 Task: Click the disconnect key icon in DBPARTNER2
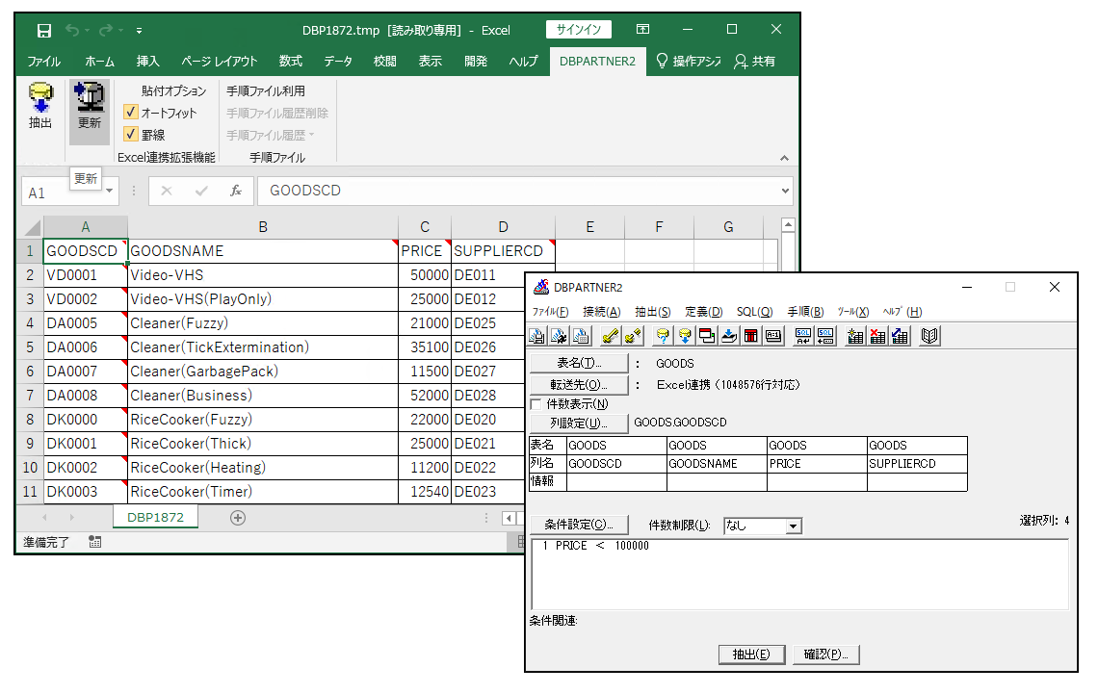click(x=633, y=336)
